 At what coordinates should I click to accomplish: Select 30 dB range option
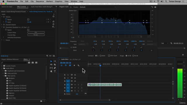(126, 56)
